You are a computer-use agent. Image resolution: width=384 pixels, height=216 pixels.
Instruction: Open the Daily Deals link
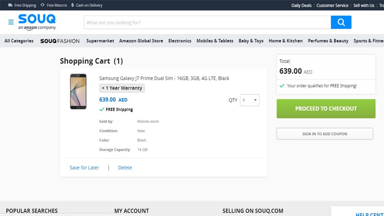click(x=301, y=5)
